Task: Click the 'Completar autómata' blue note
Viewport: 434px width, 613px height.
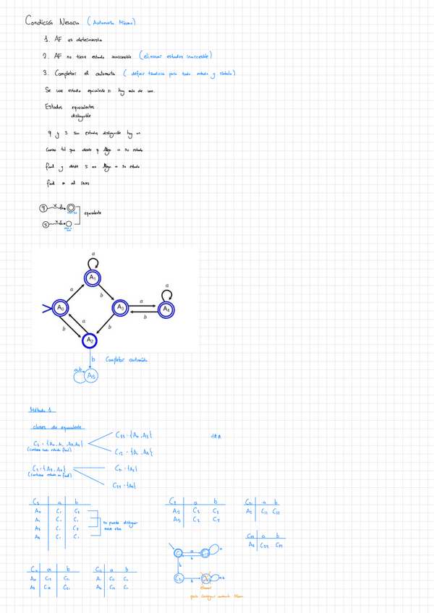Action: [127, 359]
